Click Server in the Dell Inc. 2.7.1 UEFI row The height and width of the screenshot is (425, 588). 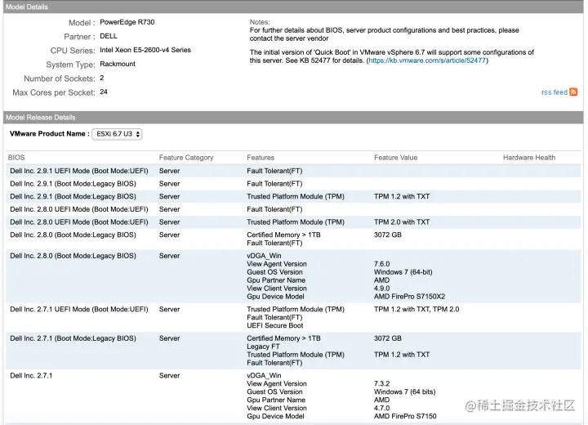169,310
